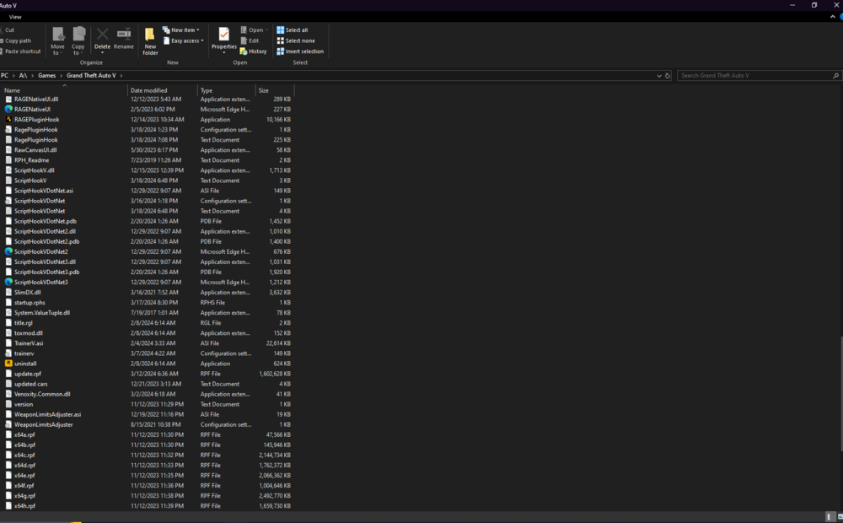Select x64a.rpf file
The height and width of the screenshot is (523, 843).
24,434
